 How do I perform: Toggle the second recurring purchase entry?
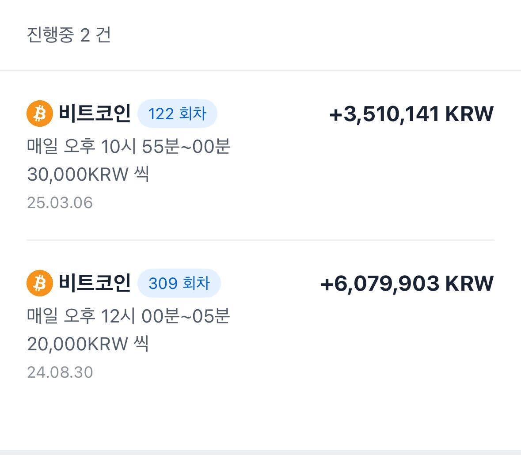tap(261, 325)
